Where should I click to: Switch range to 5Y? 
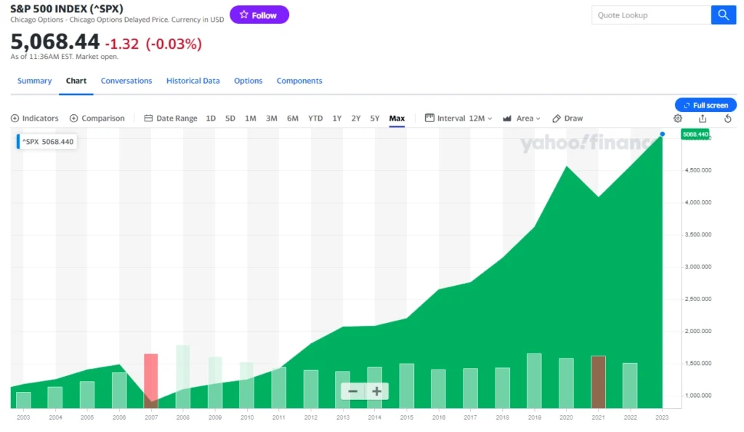tap(375, 119)
